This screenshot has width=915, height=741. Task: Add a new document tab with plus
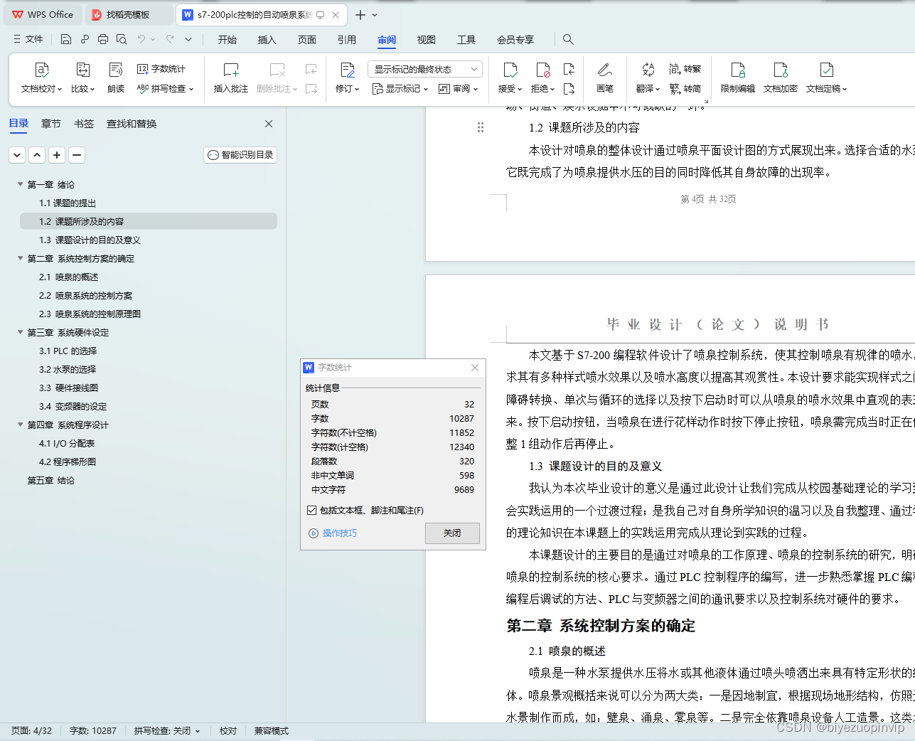360,15
